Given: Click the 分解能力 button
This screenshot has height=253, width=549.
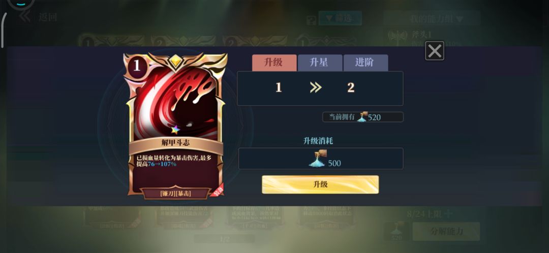Looking at the screenshot, I should (446, 231).
